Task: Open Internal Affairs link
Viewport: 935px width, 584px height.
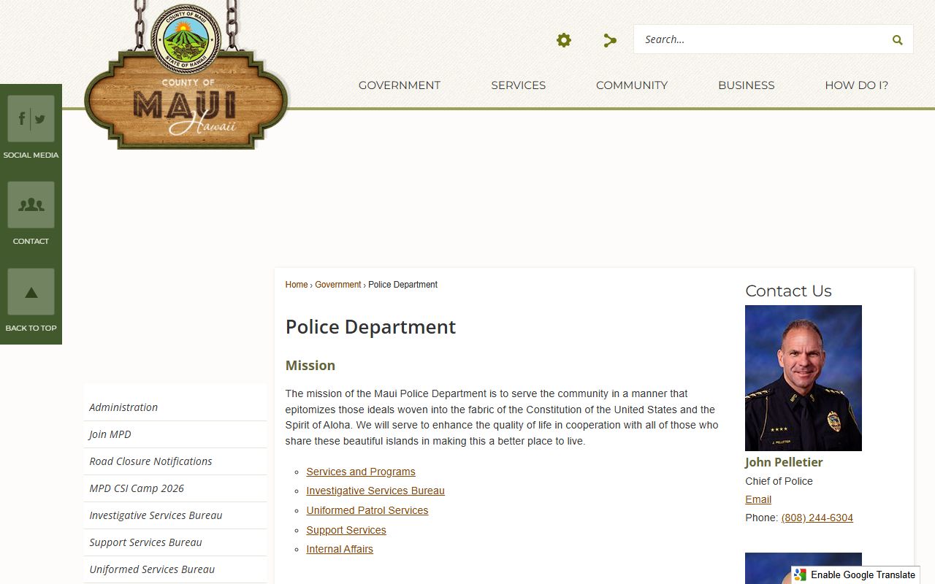Action: 340,549
